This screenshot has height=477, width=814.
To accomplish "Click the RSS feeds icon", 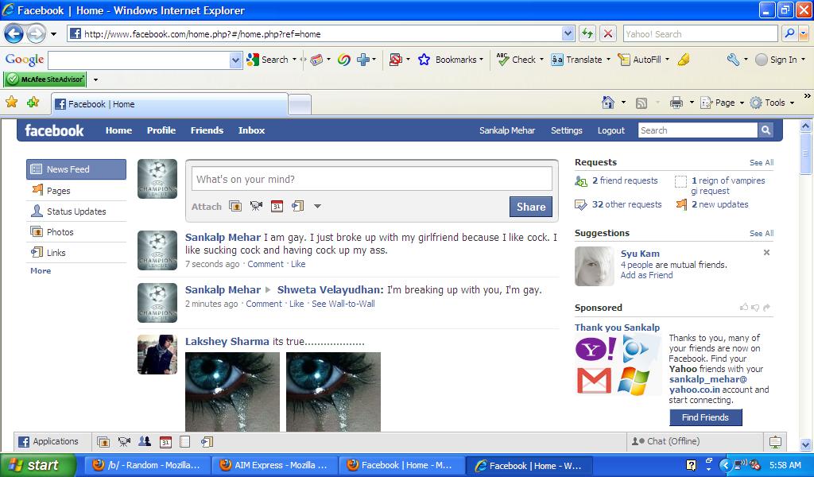I will [x=642, y=103].
